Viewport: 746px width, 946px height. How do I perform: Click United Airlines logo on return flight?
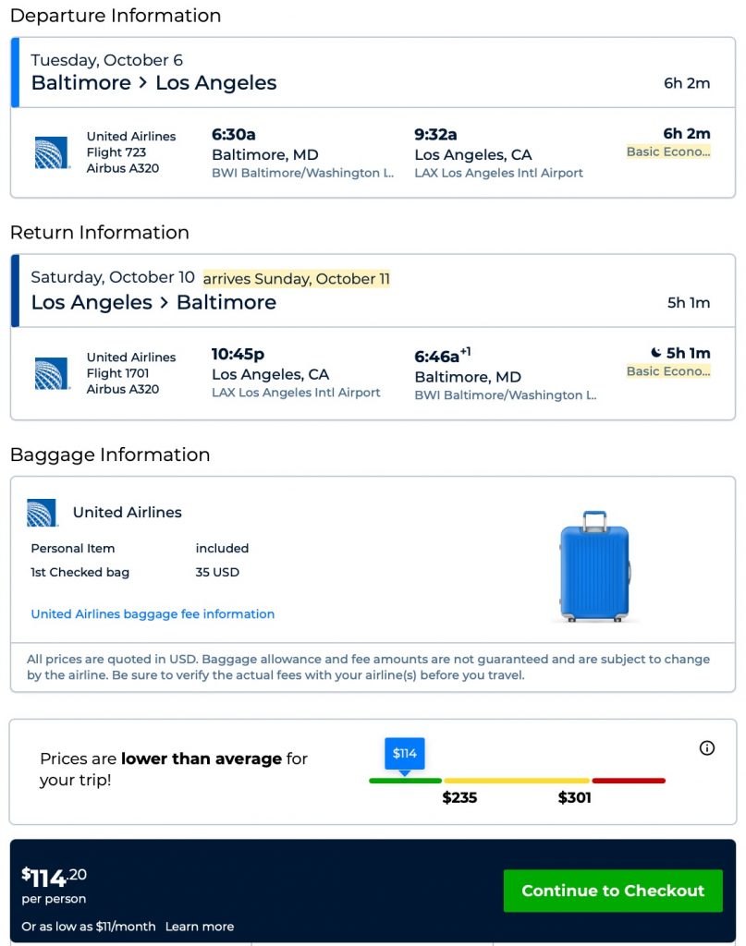tap(52, 373)
